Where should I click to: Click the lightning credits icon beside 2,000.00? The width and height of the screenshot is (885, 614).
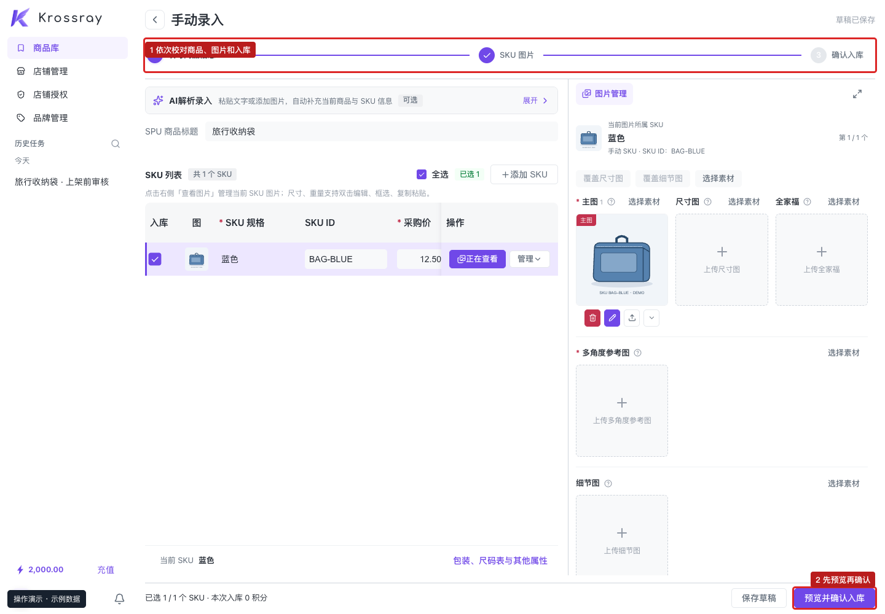click(x=20, y=570)
